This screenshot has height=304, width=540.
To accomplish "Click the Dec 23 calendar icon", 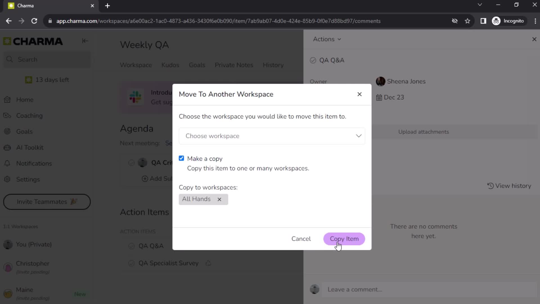I will click(379, 97).
